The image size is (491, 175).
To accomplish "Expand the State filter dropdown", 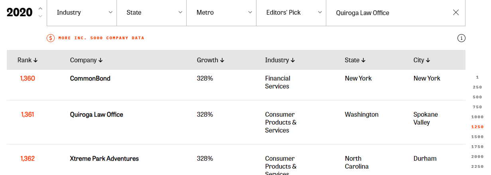I will (x=152, y=13).
